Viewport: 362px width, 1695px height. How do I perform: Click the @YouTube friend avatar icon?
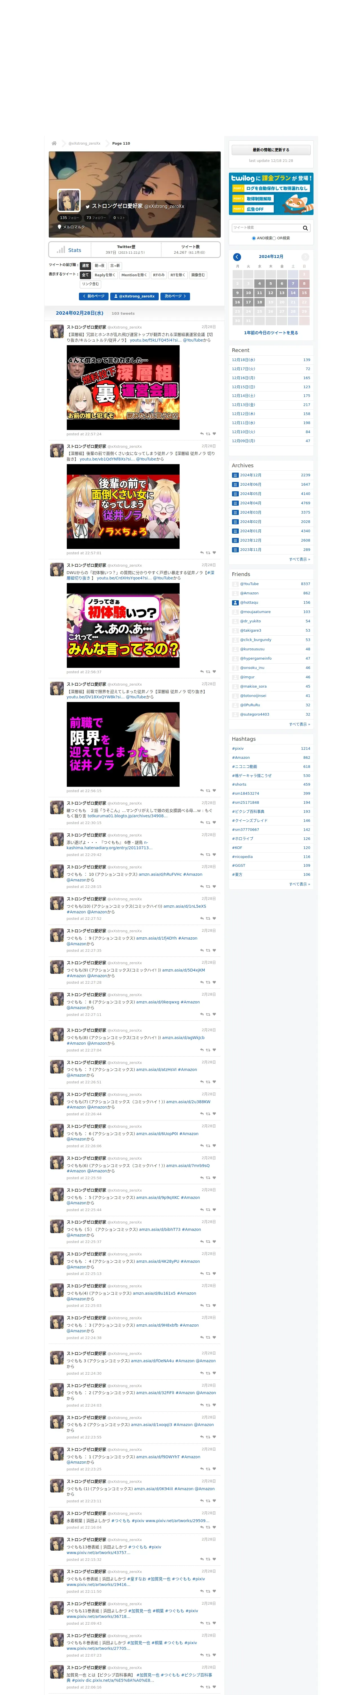pos(235,584)
